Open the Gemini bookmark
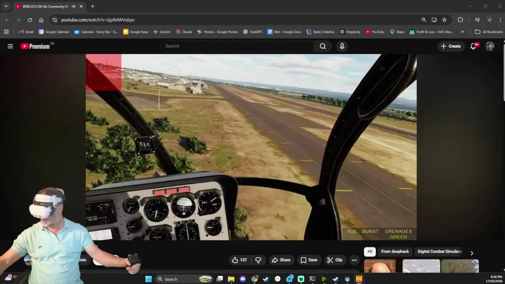Image resolution: width=505 pixels, height=284 pixels. [162, 32]
